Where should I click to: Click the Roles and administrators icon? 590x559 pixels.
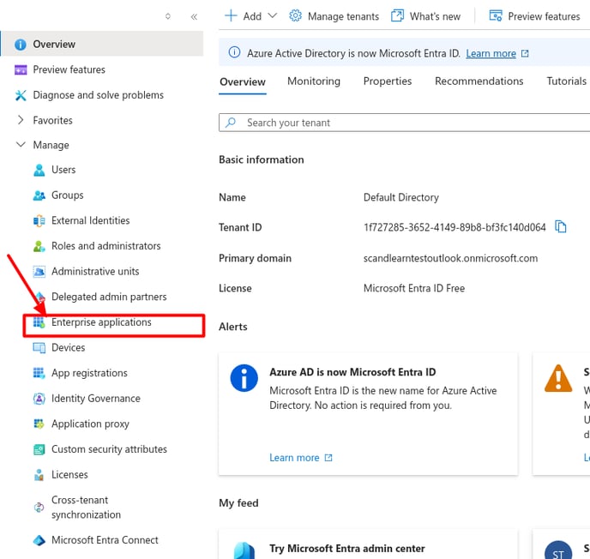pos(39,246)
